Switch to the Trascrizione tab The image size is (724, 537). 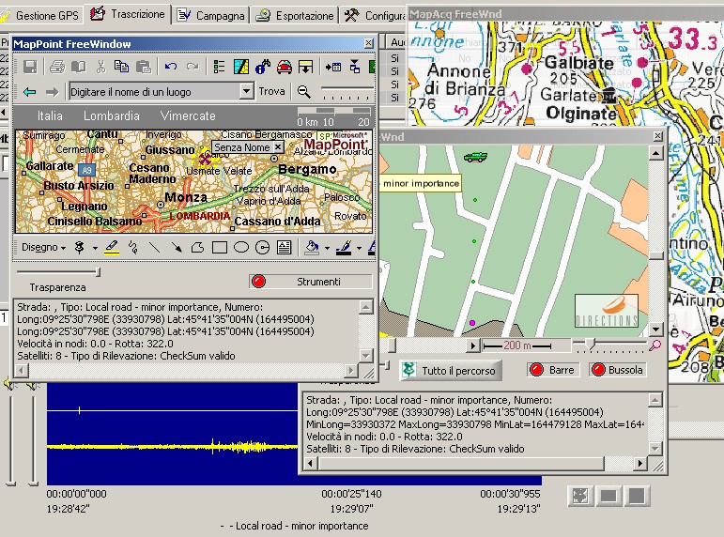pyautogui.click(x=129, y=14)
